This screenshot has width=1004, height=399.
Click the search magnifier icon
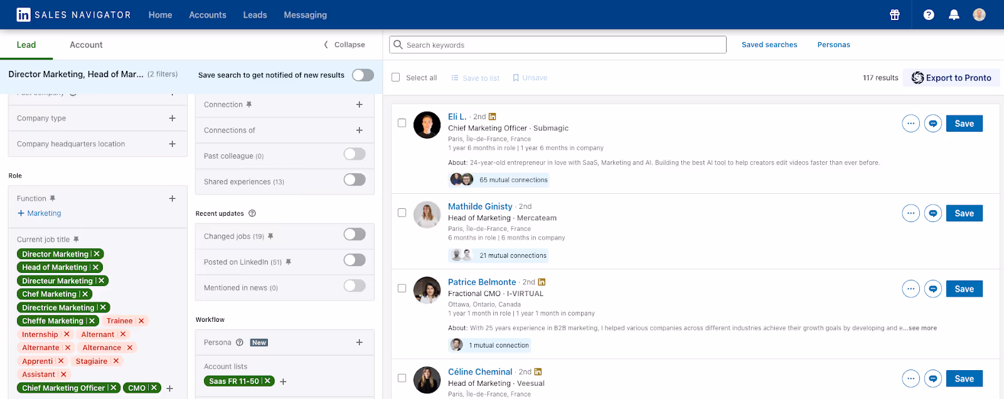tap(398, 45)
